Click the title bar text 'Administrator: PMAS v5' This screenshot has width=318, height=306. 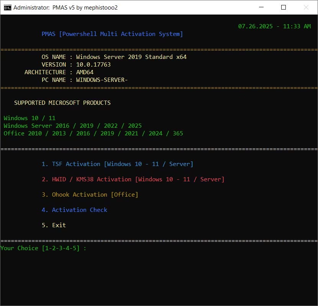(66, 8)
